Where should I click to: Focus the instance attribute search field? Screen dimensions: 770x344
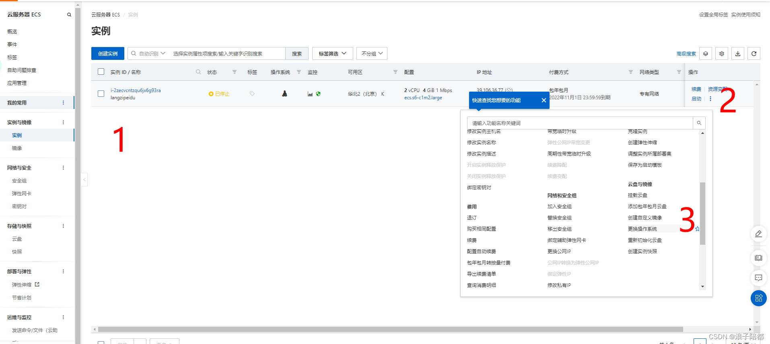coord(227,53)
